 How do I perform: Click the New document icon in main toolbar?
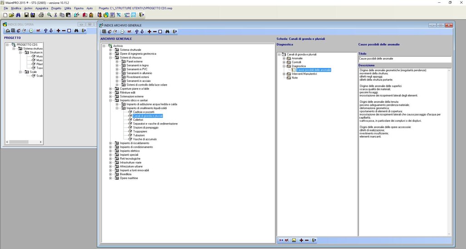point(5,15)
